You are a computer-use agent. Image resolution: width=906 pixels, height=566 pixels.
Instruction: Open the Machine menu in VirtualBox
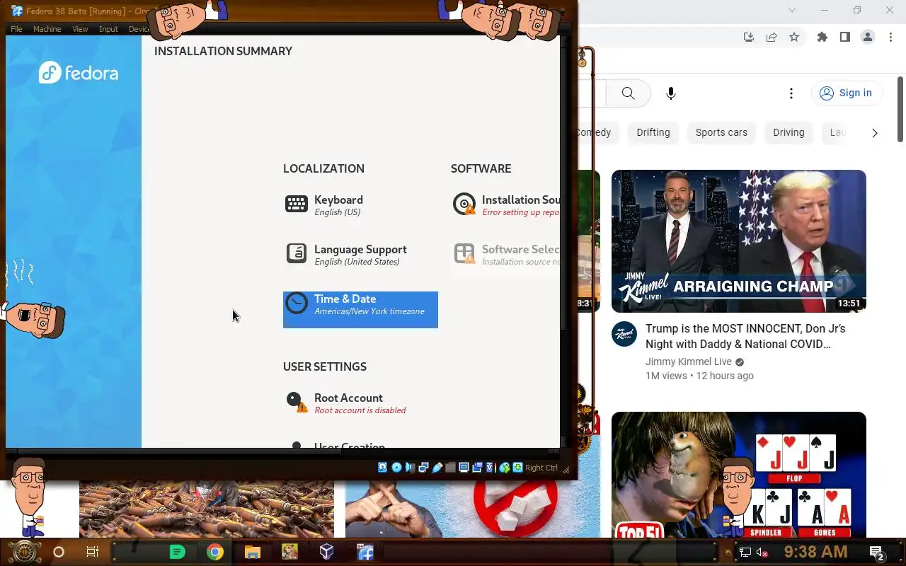[x=47, y=29]
